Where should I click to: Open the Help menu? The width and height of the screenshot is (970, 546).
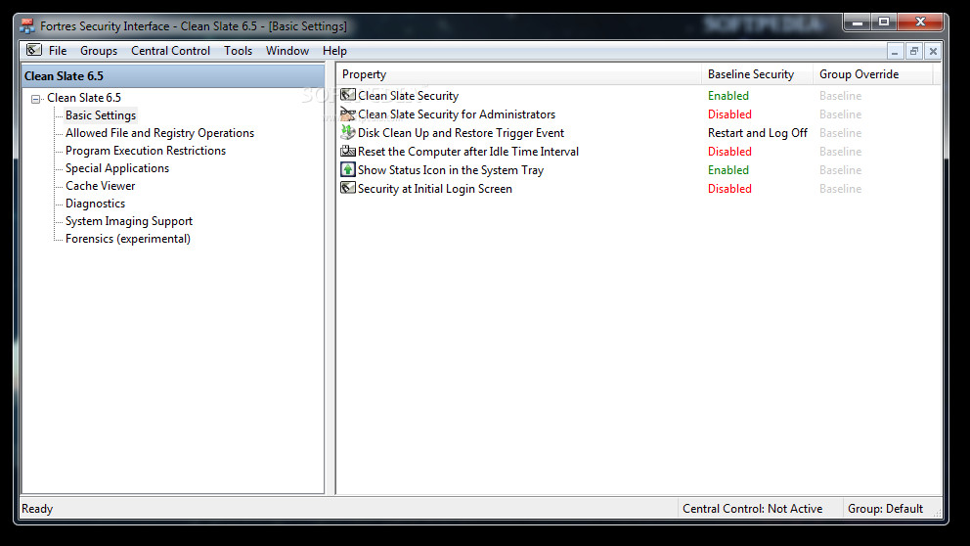[334, 51]
